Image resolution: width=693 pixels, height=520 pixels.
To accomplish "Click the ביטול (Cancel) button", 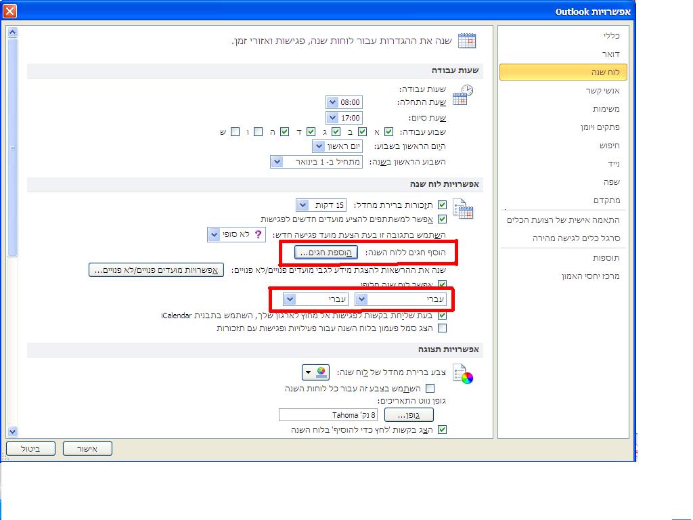I will 30,448.
